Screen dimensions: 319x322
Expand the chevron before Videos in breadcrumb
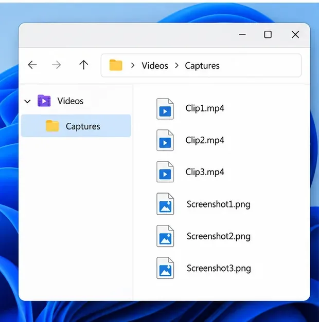(x=133, y=66)
